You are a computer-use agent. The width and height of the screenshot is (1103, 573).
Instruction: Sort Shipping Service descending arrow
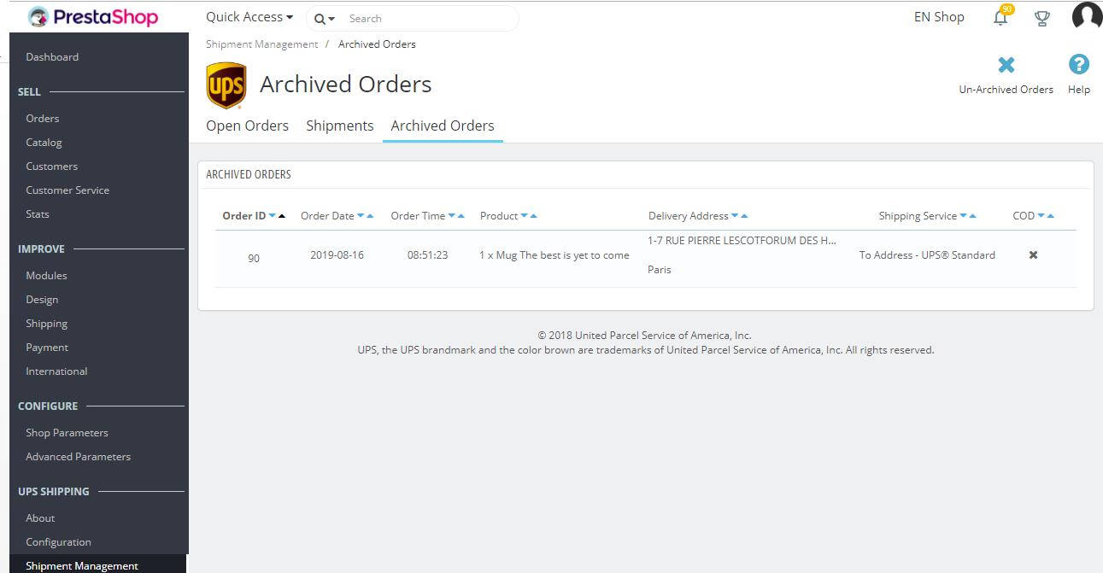[x=964, y=216]
